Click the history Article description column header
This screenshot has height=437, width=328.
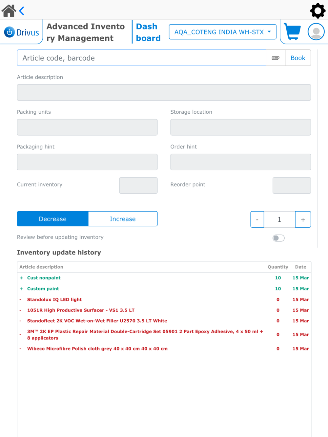point(41,267)
